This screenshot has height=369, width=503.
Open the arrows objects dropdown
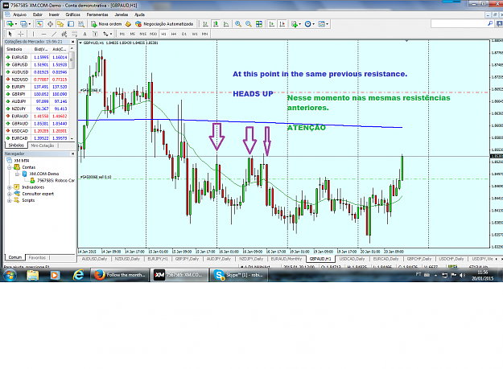pos(107,34)
